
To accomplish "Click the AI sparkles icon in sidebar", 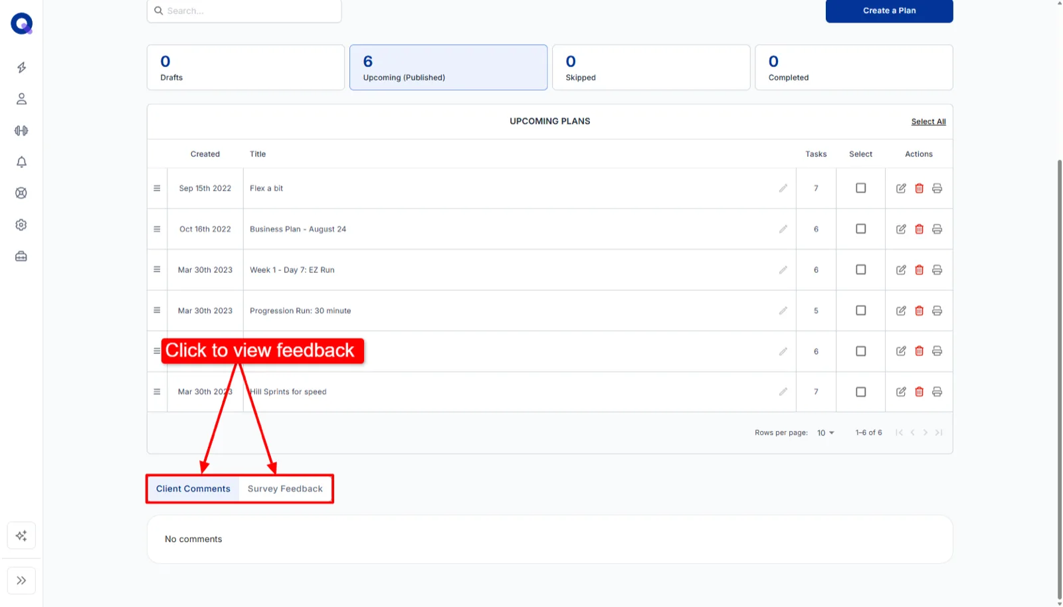I will 21,536.
